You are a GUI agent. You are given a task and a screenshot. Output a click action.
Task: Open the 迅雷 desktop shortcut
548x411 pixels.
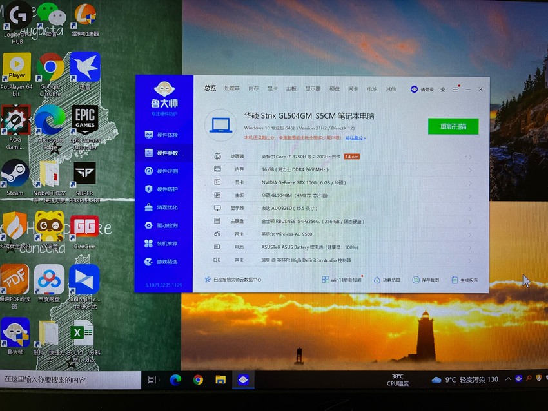85,71
